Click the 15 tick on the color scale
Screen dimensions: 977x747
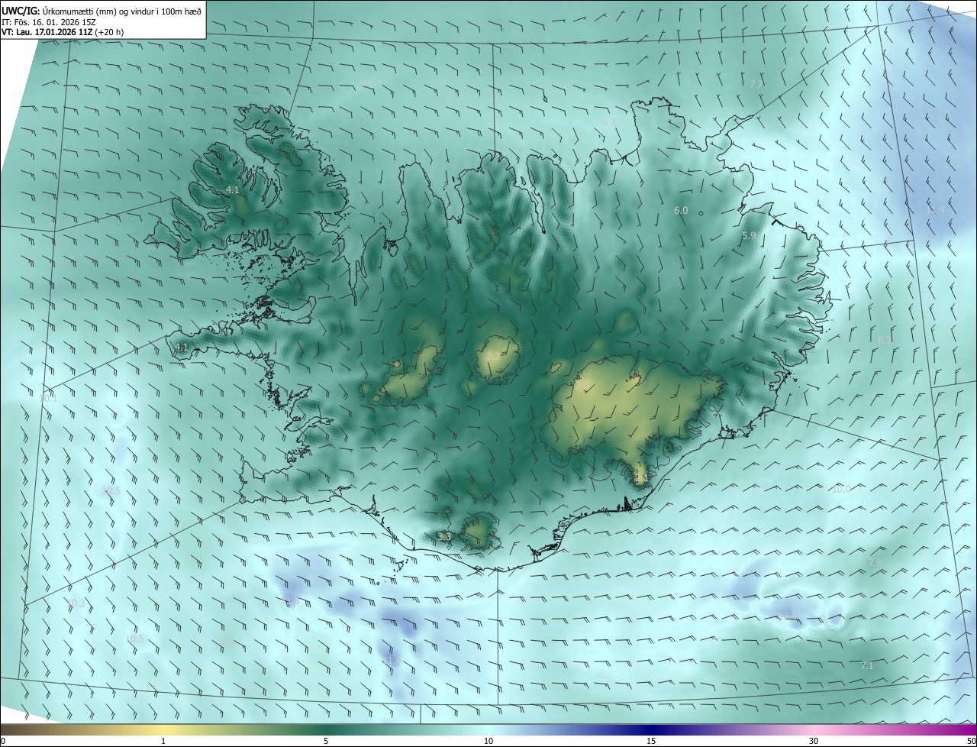(x=651, y=741)
